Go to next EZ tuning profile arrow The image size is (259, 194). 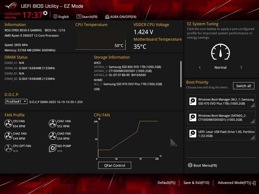click(241, 67)
